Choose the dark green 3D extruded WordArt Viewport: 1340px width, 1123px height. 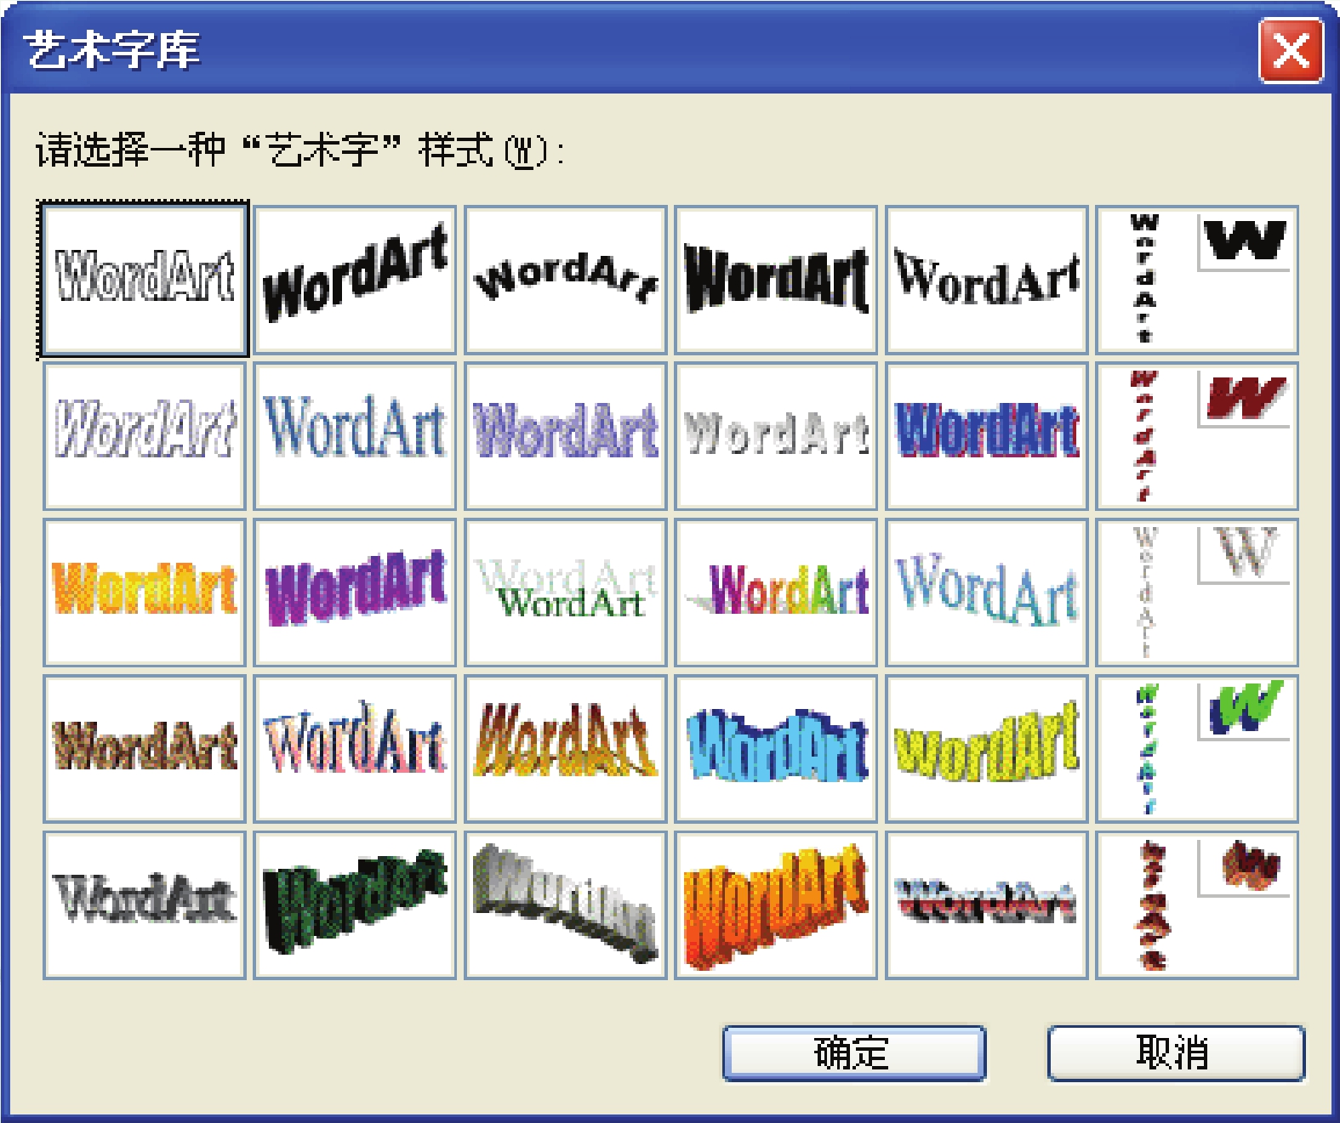click(x=355, y=905)
